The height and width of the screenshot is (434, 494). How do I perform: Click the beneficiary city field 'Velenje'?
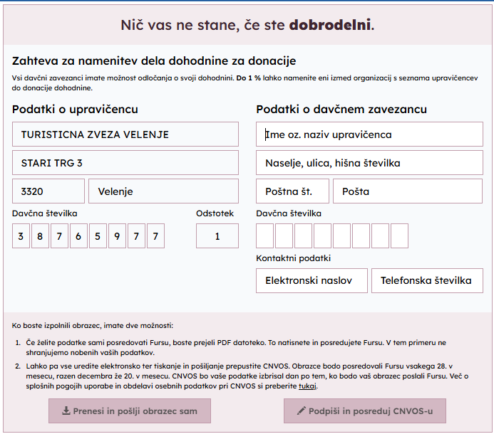tap(163, 191)
